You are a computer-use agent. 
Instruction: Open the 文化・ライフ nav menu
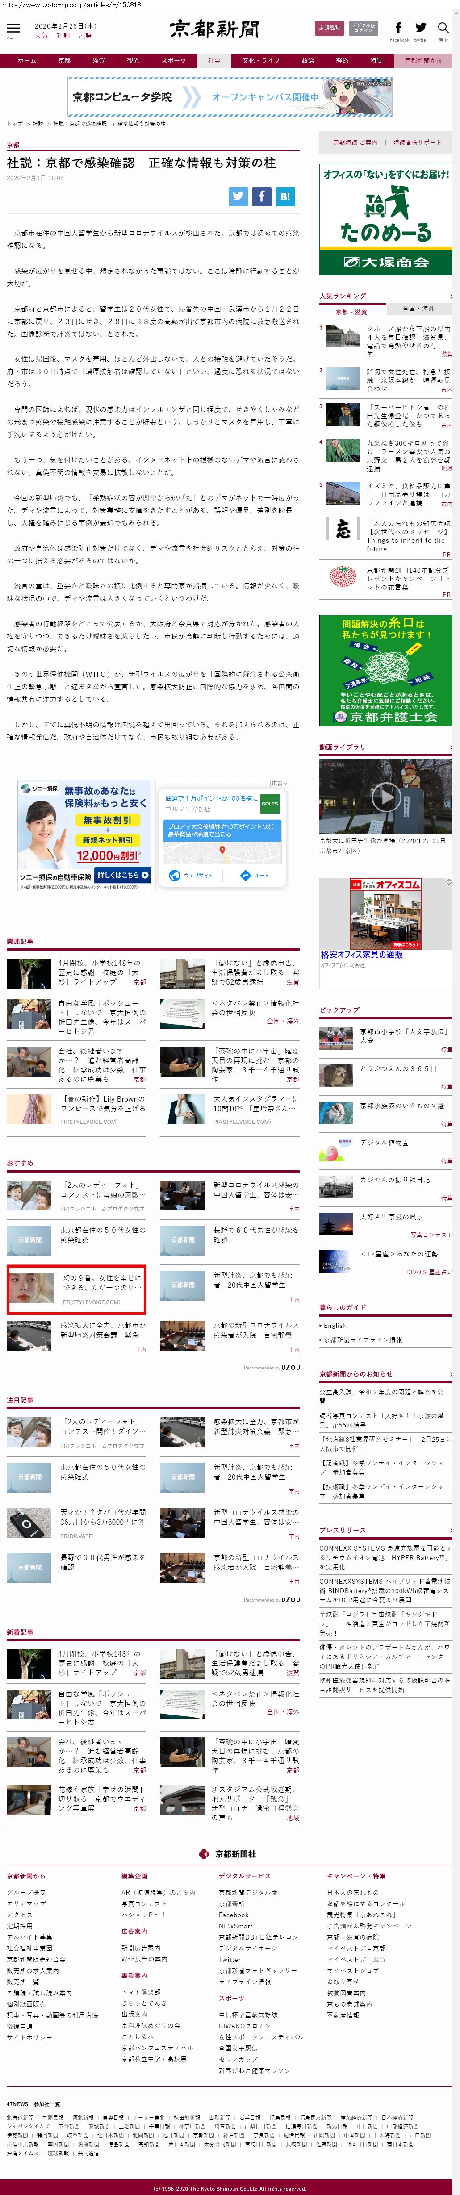[x=261, y=60]
